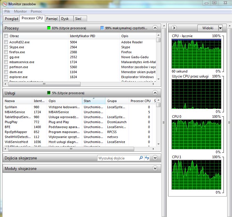Switch to the Przegląd tab
232x217 pixels.
[11, 19]
